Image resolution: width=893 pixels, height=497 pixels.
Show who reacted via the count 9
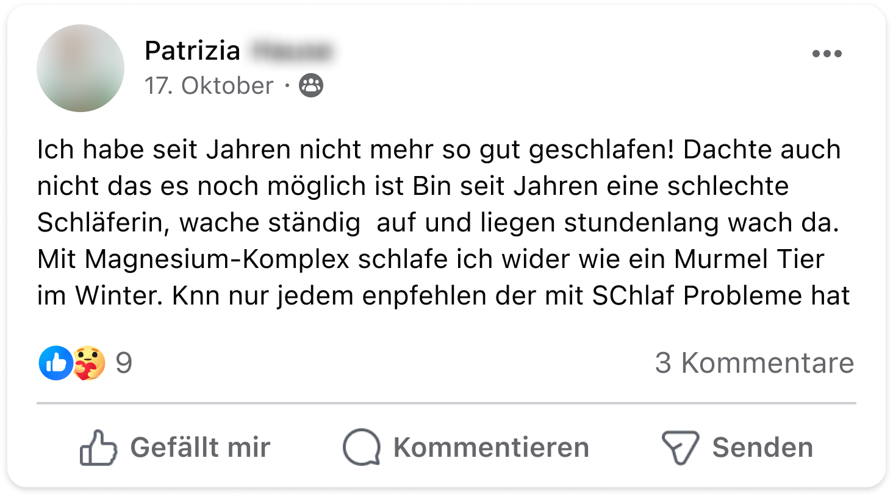point(124,363)
